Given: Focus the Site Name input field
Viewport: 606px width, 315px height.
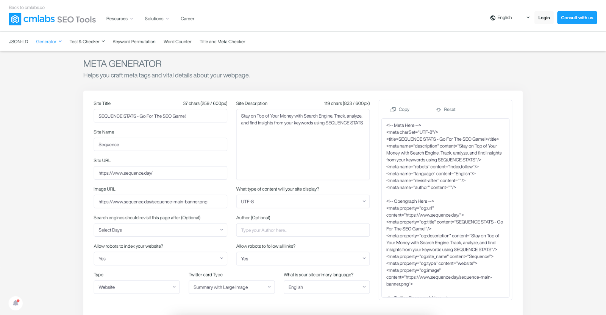Looking at the screenshot, I should [160, 144].
